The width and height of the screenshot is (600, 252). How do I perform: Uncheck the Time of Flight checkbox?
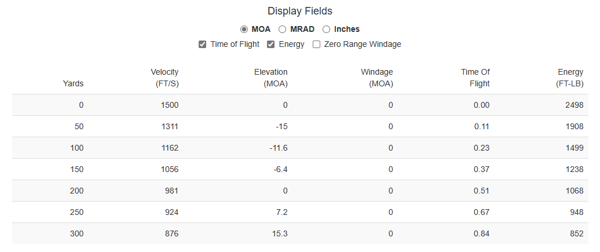pyautogui.click(x=203, y=44)
